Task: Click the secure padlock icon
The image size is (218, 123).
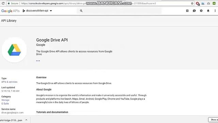Action: tap(9, 3)
